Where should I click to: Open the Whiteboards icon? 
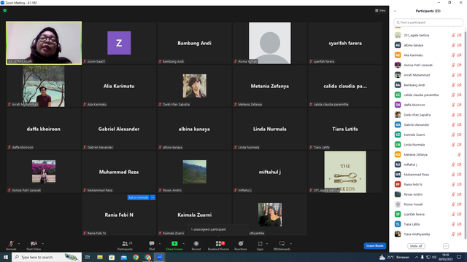(282, 244)
